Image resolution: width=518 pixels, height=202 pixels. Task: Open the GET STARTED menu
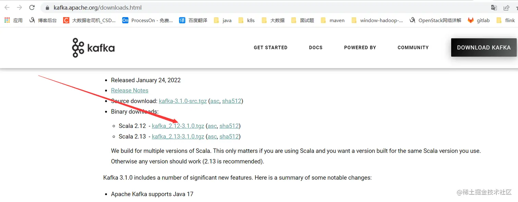[271, 47]
